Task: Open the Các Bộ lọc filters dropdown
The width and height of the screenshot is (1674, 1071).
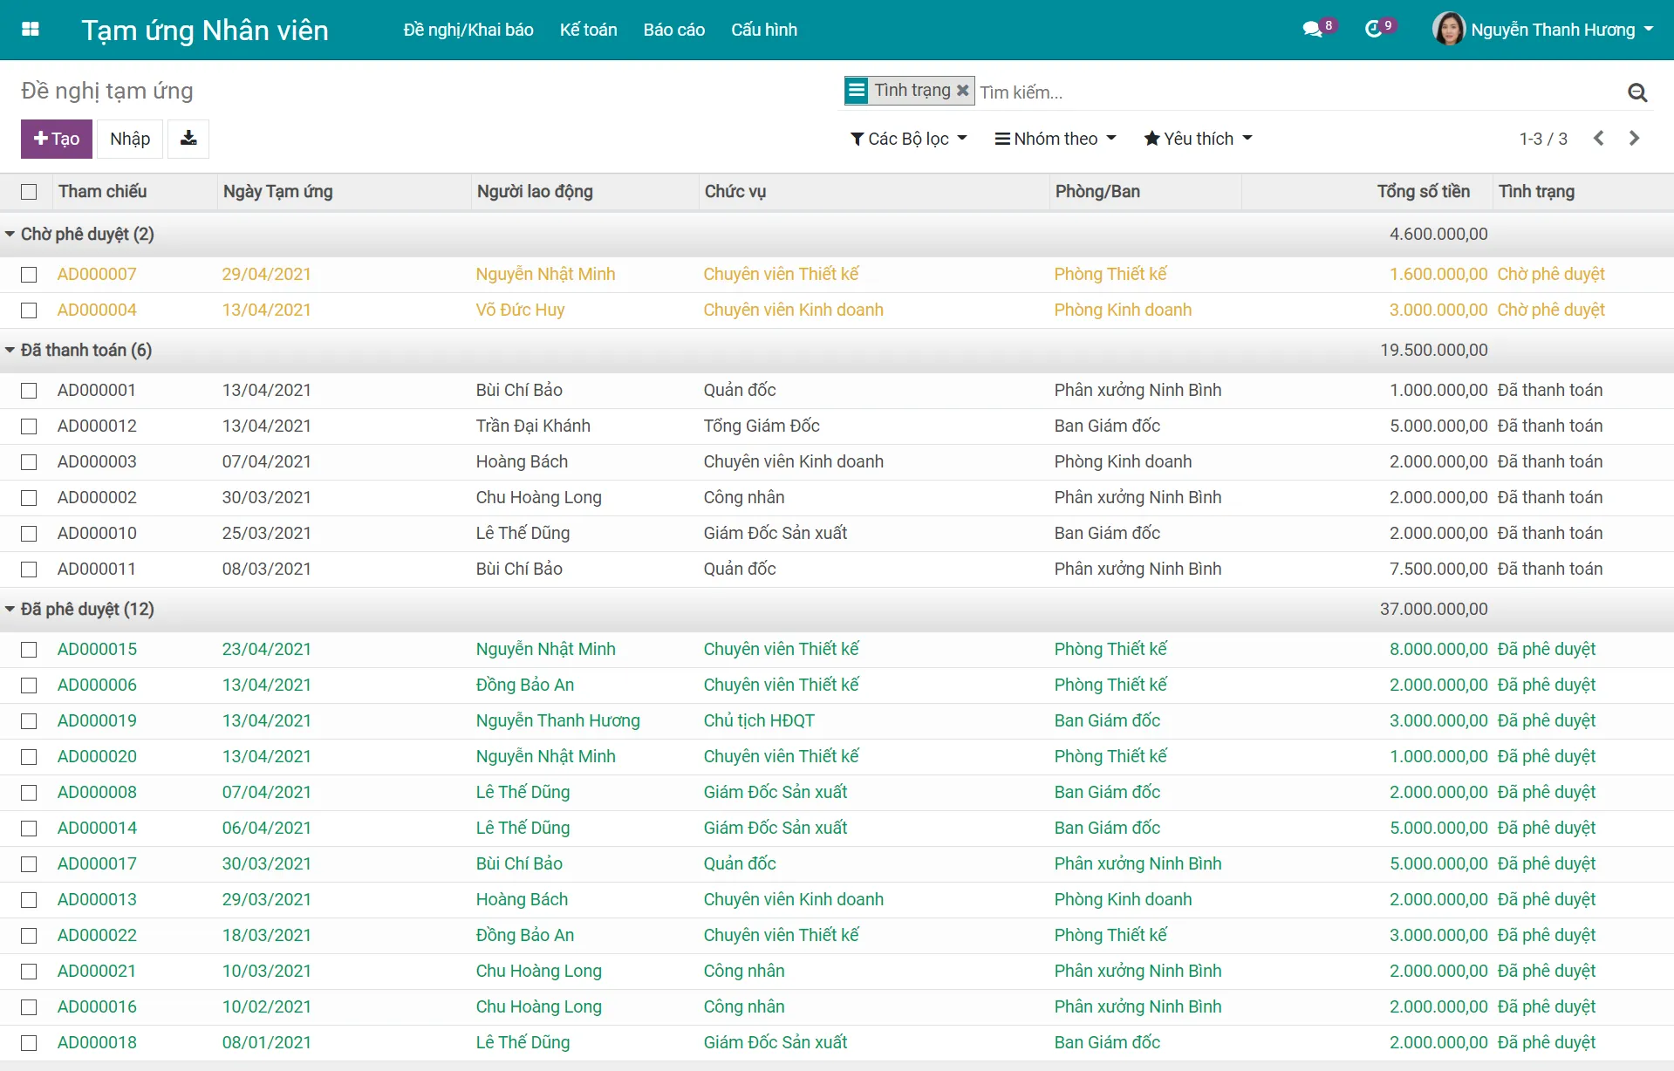Action: (x=908, y=139)
